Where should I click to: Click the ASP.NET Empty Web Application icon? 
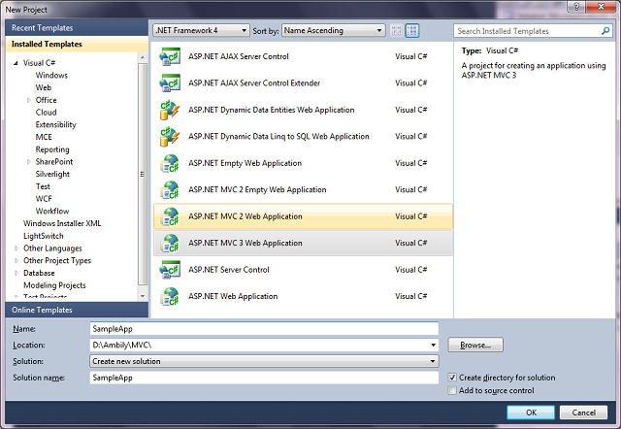170,163
